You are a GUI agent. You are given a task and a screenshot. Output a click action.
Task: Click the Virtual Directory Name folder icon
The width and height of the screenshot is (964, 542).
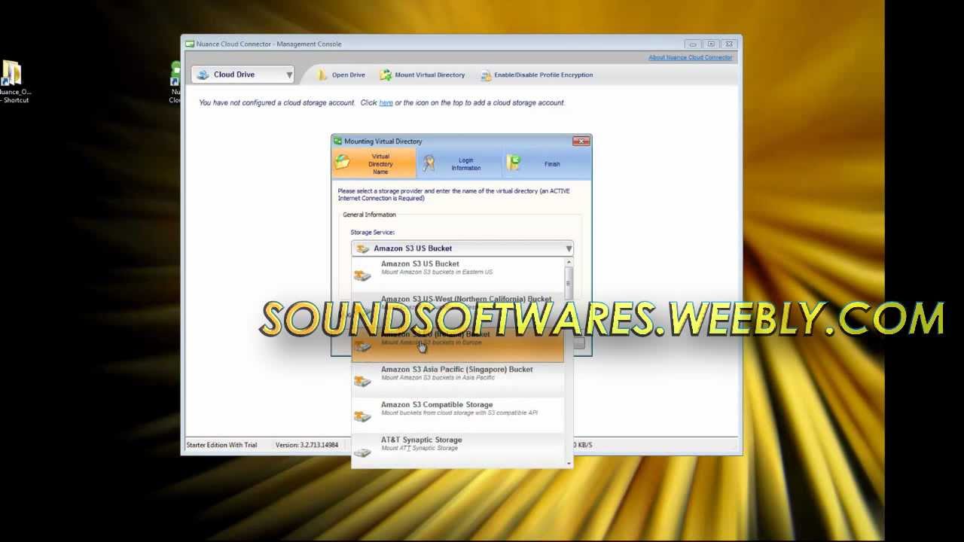click(343, 163)
